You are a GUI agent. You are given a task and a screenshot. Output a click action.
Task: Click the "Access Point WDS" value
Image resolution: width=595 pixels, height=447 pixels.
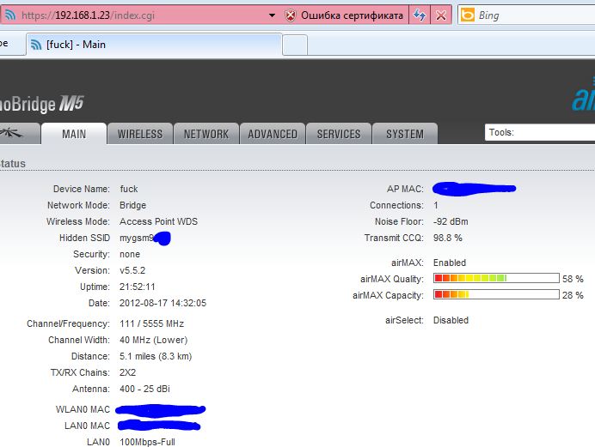pyautogui.click(x=158, y=221)
